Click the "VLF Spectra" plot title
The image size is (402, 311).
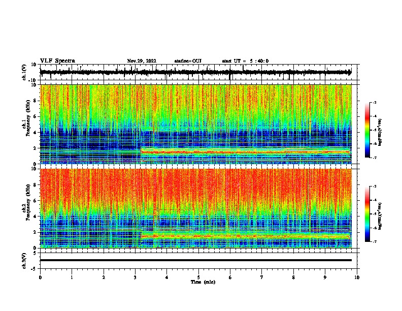click(57, 61)
